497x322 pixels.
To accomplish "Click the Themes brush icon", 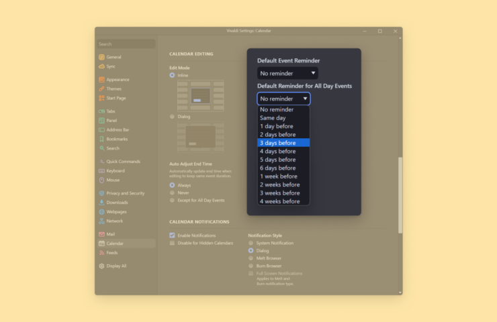I will tap(101, 89).
